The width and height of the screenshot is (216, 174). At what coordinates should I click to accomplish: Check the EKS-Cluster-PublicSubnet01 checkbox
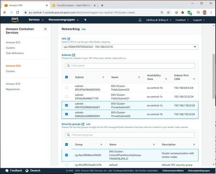coord(66,96)
